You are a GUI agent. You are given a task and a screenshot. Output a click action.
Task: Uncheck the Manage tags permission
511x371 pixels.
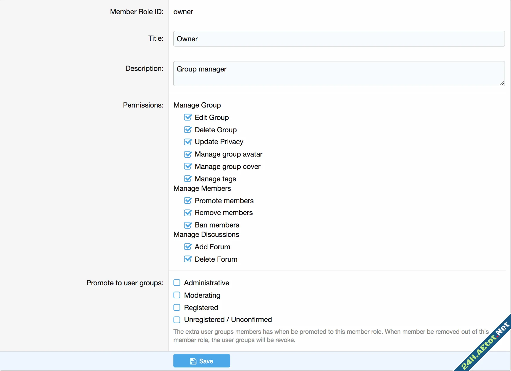pyautogui.click(x=188, y=179)
